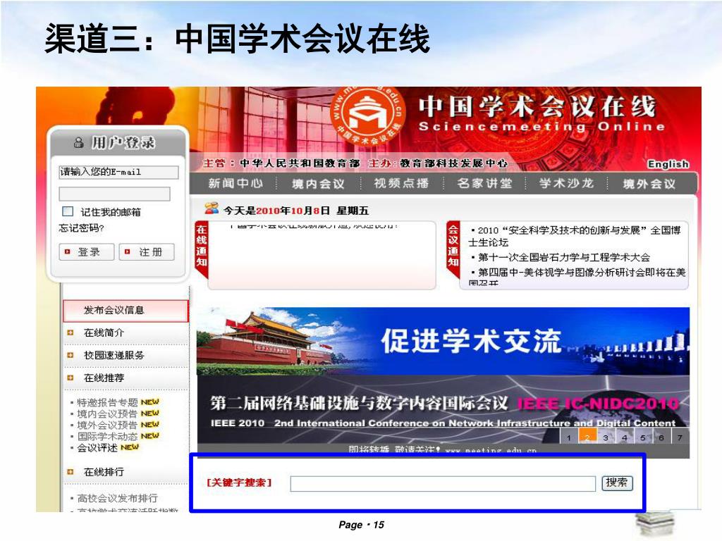Open the 新闻中心 menu item
Image resolution: width=722 pixels, height=541 pixels.
tap(235, 184)
